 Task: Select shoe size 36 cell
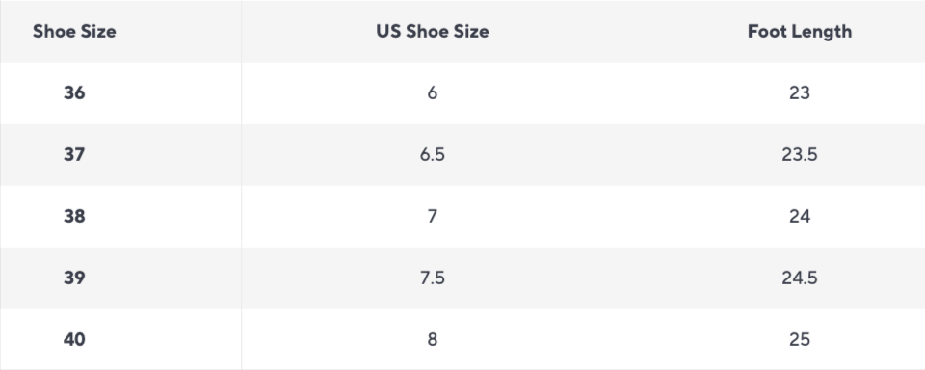[74, 92]
